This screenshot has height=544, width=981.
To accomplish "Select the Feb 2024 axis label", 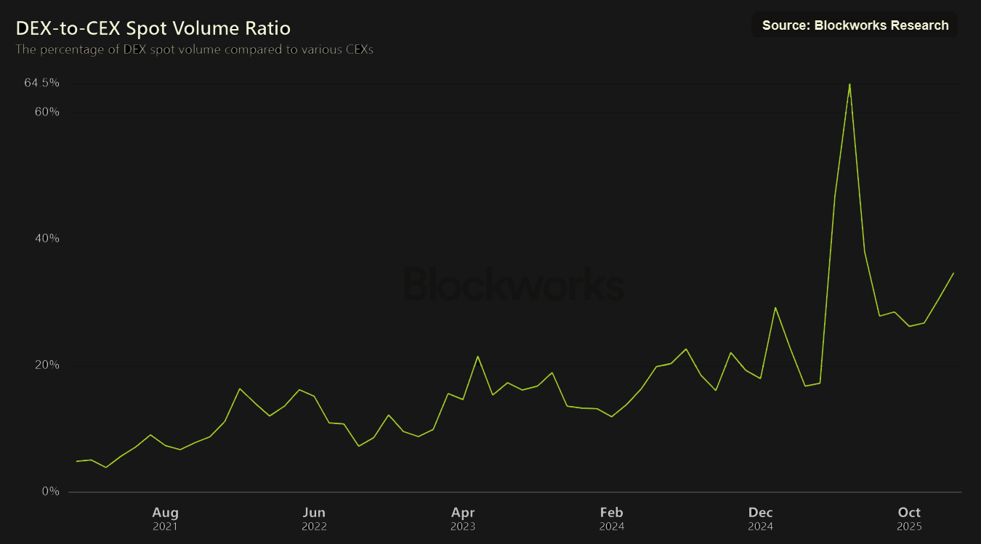I will [611, 517].
